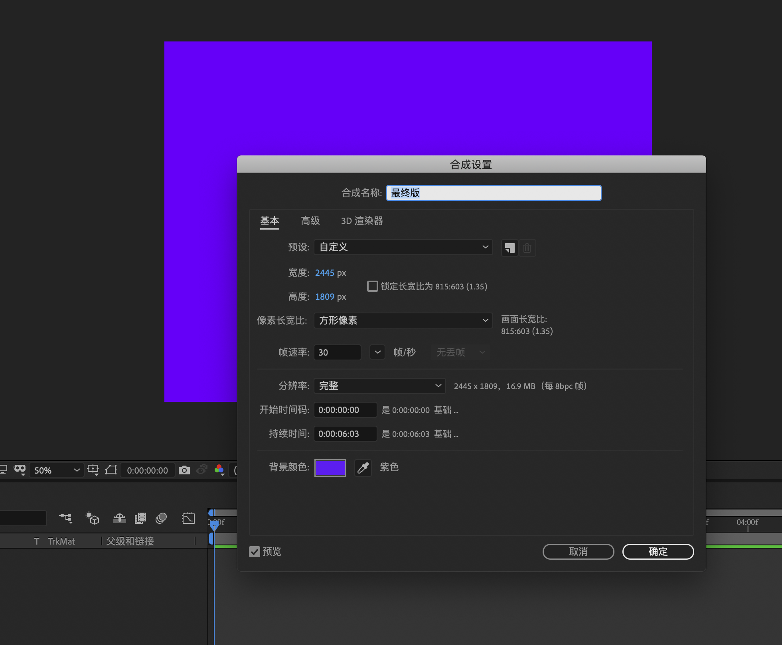
Task: Click the 取消 cancel button
Action: click(578, 552)
